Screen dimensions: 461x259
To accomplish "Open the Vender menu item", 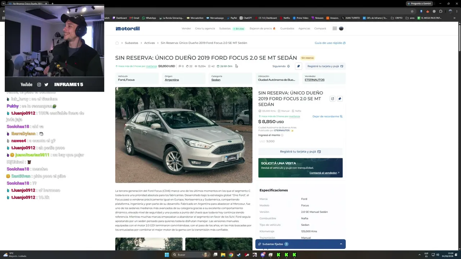I will coord(186,28).
